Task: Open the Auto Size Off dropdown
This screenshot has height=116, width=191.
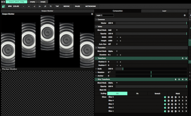Action: (113, 44)
